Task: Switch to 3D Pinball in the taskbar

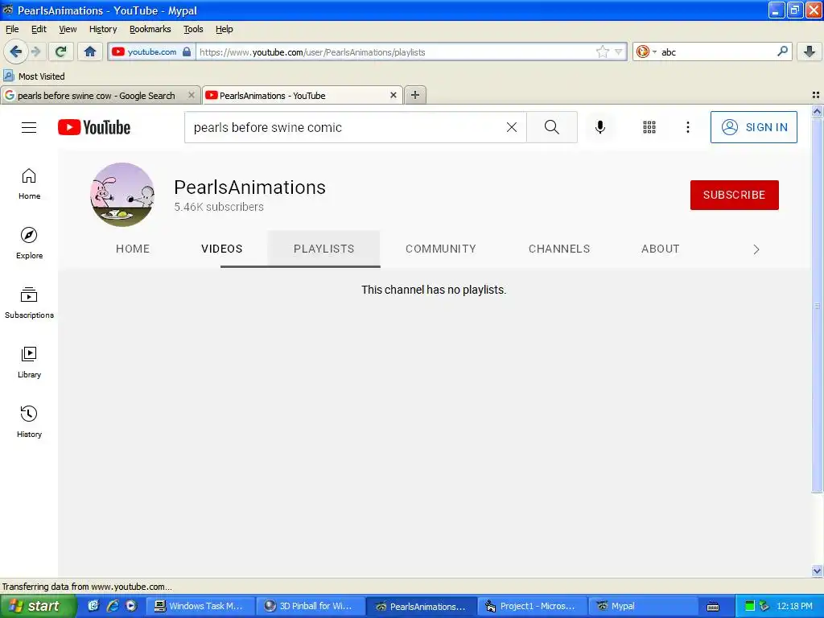Action: coord(310,606)
